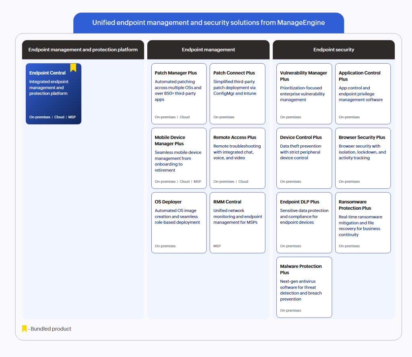
Task: Select the Application Control Plus card
Action: (x=363, y=94)
